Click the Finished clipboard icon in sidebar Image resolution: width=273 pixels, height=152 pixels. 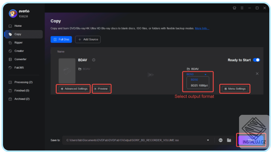coord(10,90)
